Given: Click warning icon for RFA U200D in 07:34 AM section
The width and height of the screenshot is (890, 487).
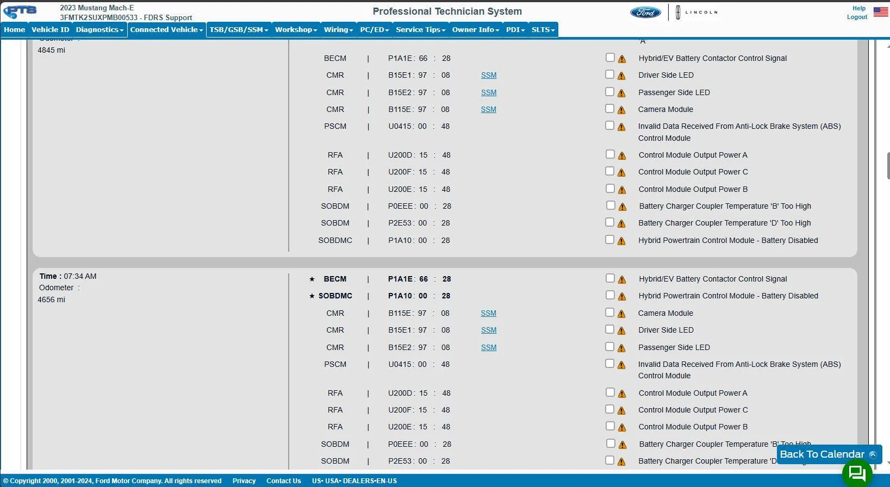Looking at the screenshot, I should (622, 394).
